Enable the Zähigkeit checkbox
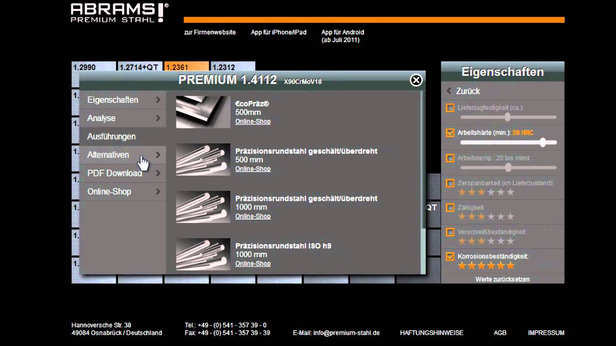The image size is (616, 346). [x=450, y=208]
